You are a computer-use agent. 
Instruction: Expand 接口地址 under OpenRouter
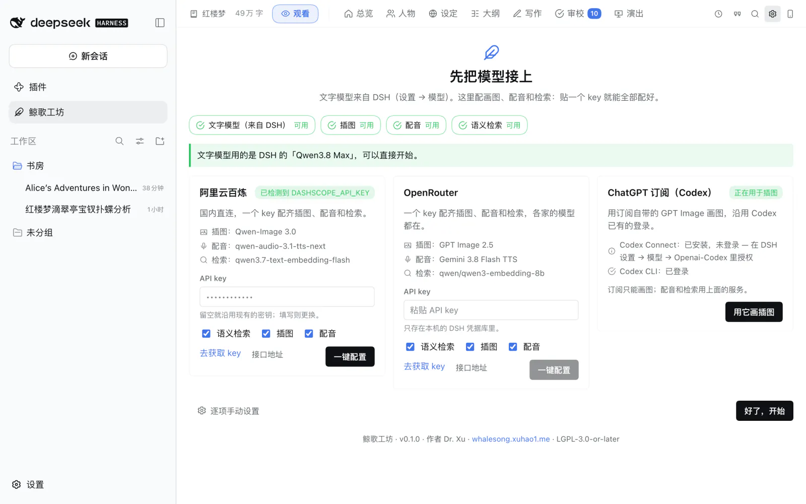(x=471, y=367)
